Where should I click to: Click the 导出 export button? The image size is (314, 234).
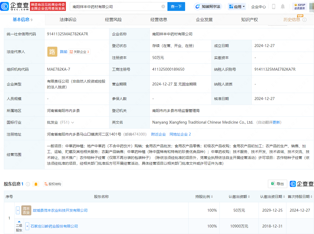tap(278, 184)
